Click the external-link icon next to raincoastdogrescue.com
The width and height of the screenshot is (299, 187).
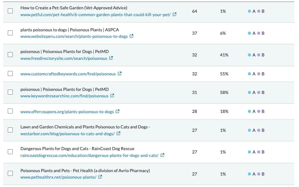coord(162,155)
